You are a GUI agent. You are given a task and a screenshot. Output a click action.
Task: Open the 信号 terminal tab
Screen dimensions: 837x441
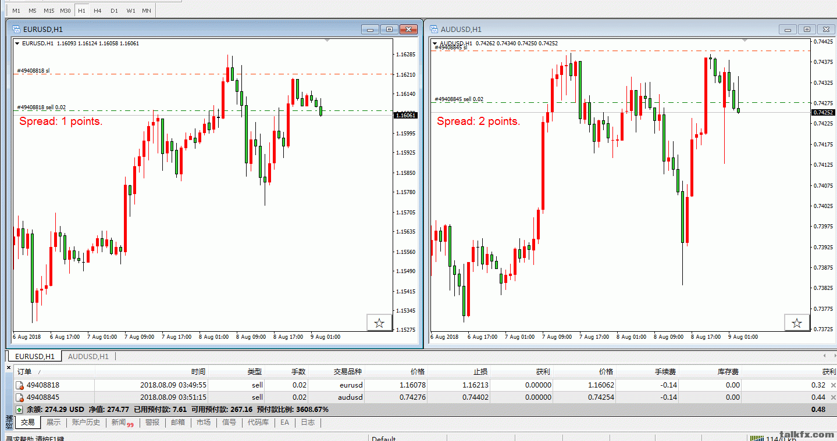click(x=229, y=422)
